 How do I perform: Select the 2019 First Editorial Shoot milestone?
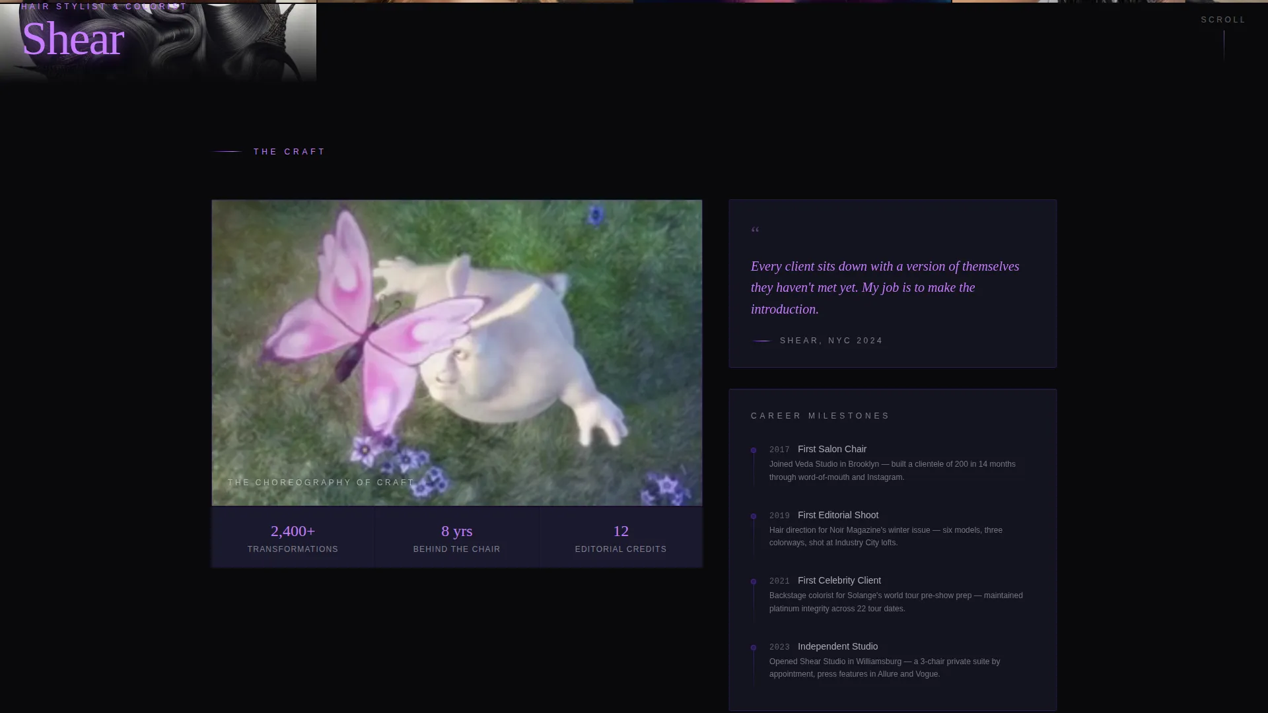pos(892,529)
